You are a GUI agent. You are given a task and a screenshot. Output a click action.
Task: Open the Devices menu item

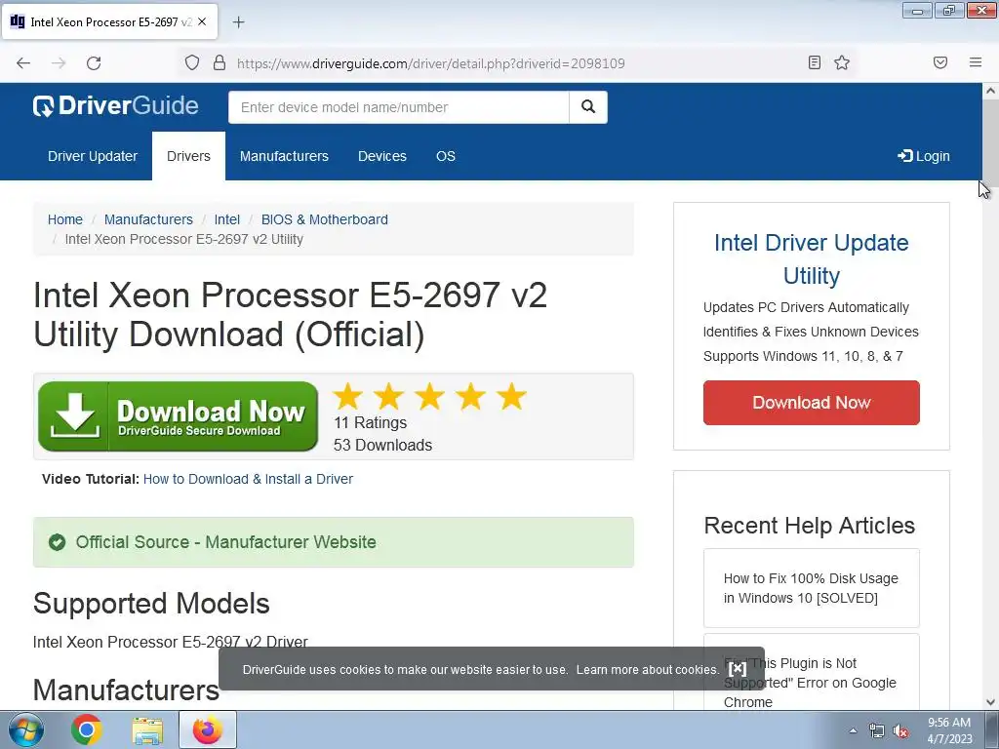click(x=382, y=156)
